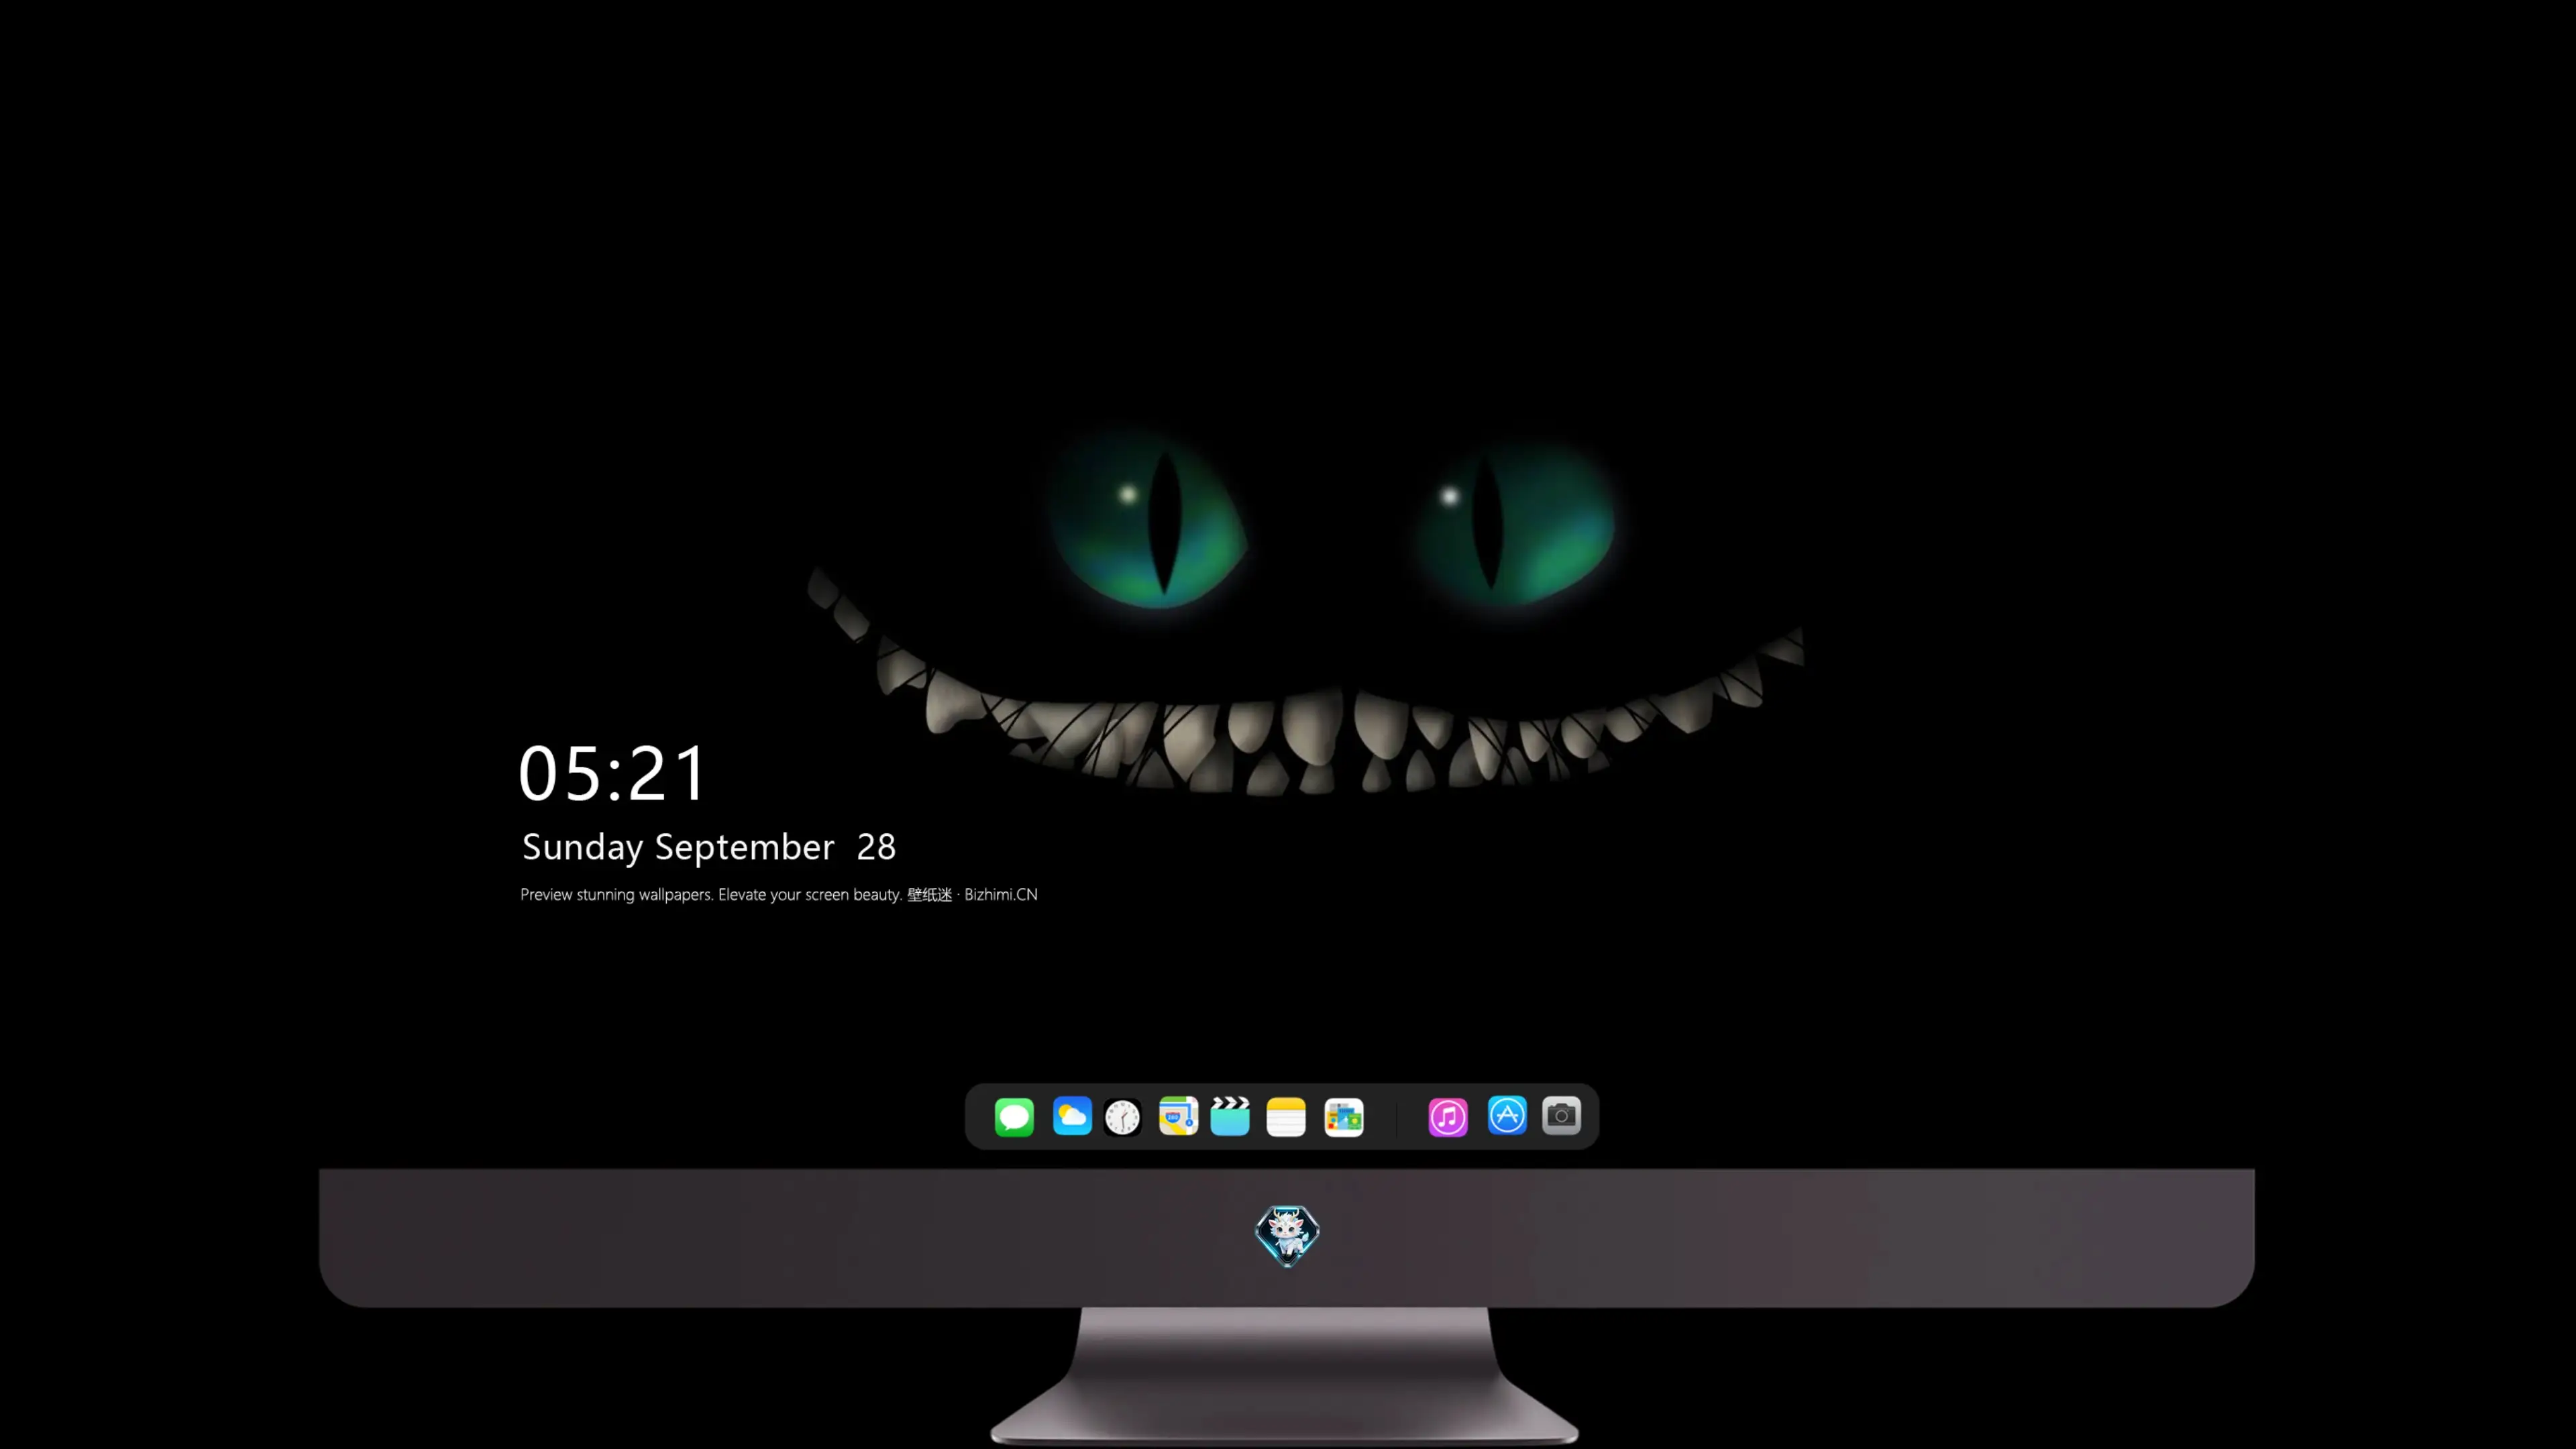This screenshot has width=2576, height=1449.
Task: Click the "Sunday September 28" date text
Action: (x=709, y=847)
